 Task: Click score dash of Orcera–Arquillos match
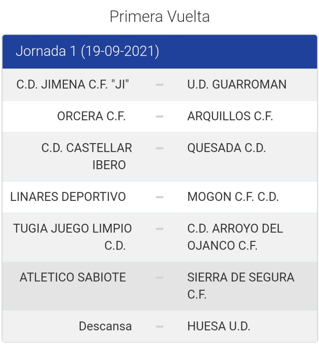point(160,116)
